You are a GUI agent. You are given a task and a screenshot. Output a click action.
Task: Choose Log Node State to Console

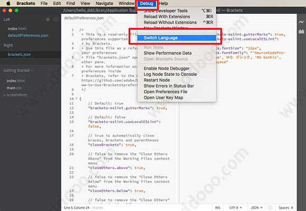tap(177, 75)
